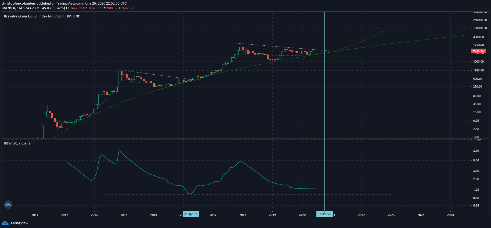Click the 40000.00 price axis label

point(479,37)
